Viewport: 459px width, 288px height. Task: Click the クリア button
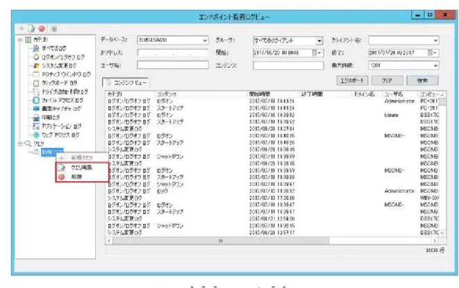(x=387, y=81)
